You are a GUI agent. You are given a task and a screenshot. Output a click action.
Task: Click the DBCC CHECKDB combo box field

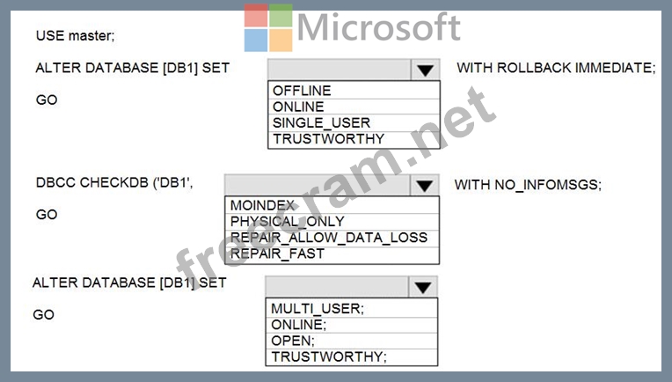(317, 185)
